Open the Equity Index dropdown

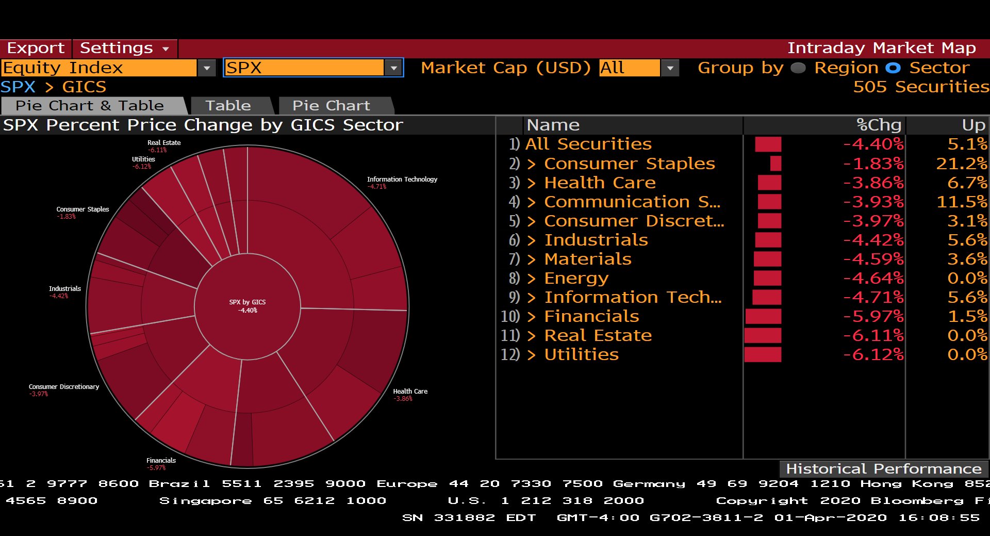[207, 68]
